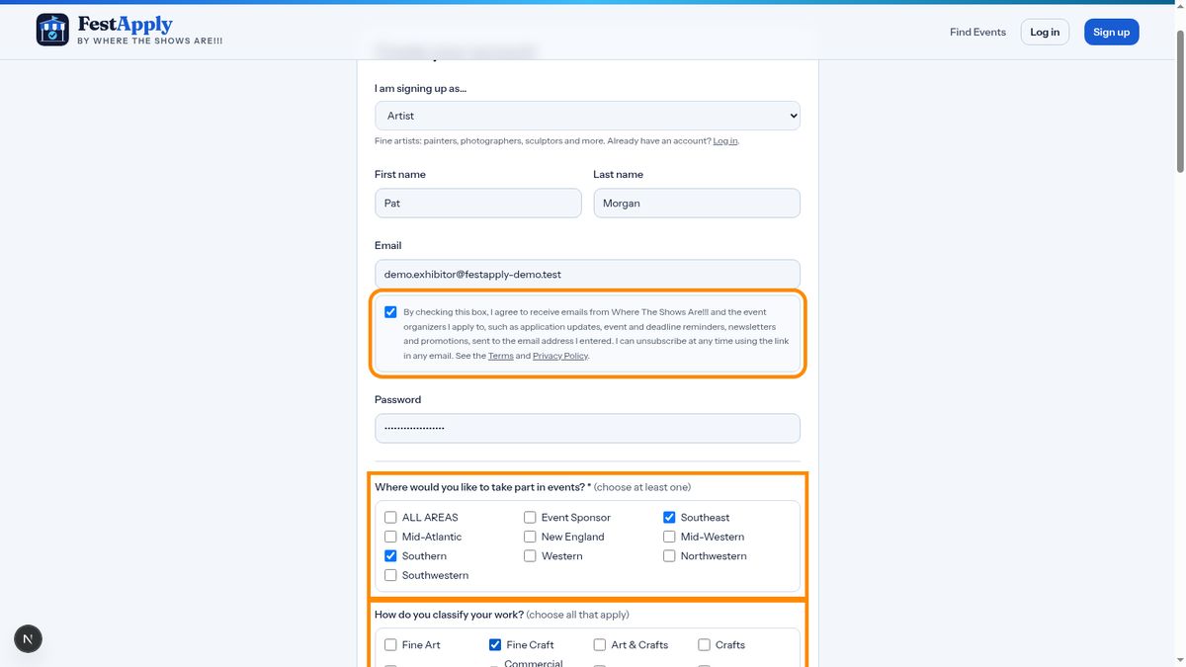This screenshot has width=1186, height=667.
Task: Click the Log in button in header
Action: (x=1045, y=32)
